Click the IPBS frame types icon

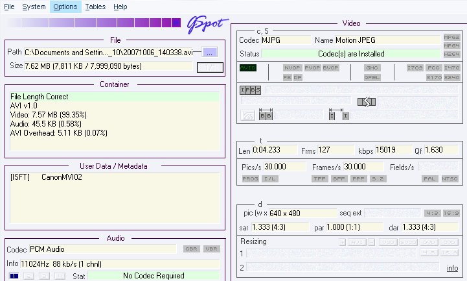coord(250,90)
